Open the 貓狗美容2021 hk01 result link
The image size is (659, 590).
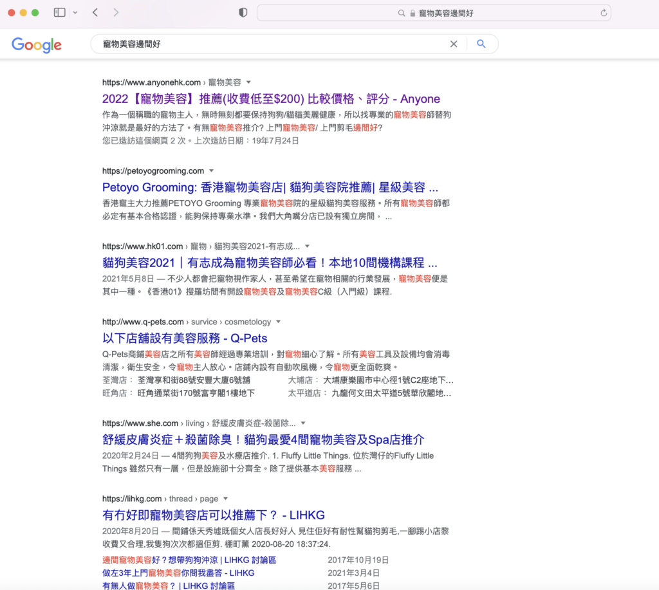coord(270,263)
